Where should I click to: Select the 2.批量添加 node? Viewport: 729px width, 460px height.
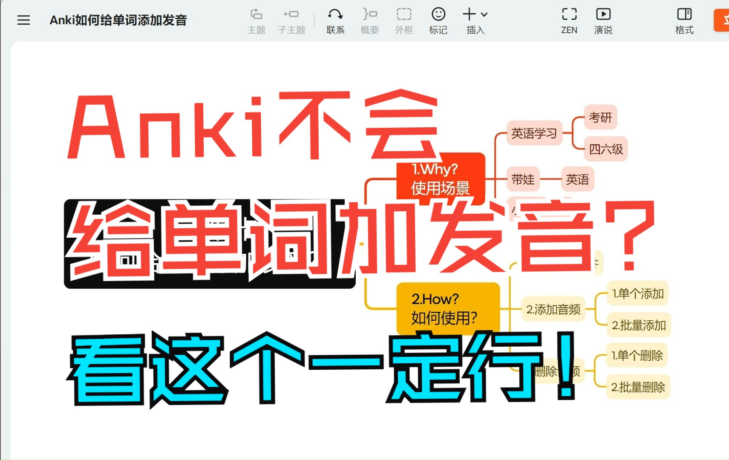pos(639,325)
